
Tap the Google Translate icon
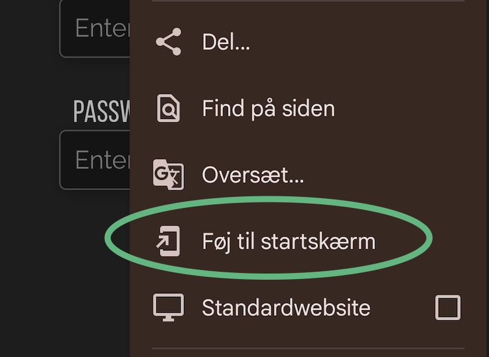(x=169, y=174)
